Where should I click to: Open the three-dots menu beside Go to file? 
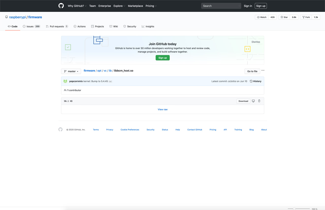coord(263,71)
